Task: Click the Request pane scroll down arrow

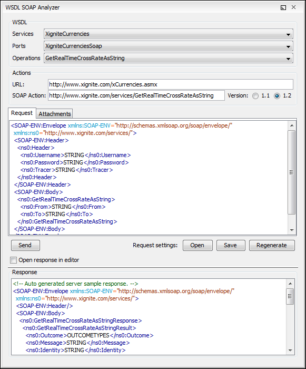Action: [292, 230]
